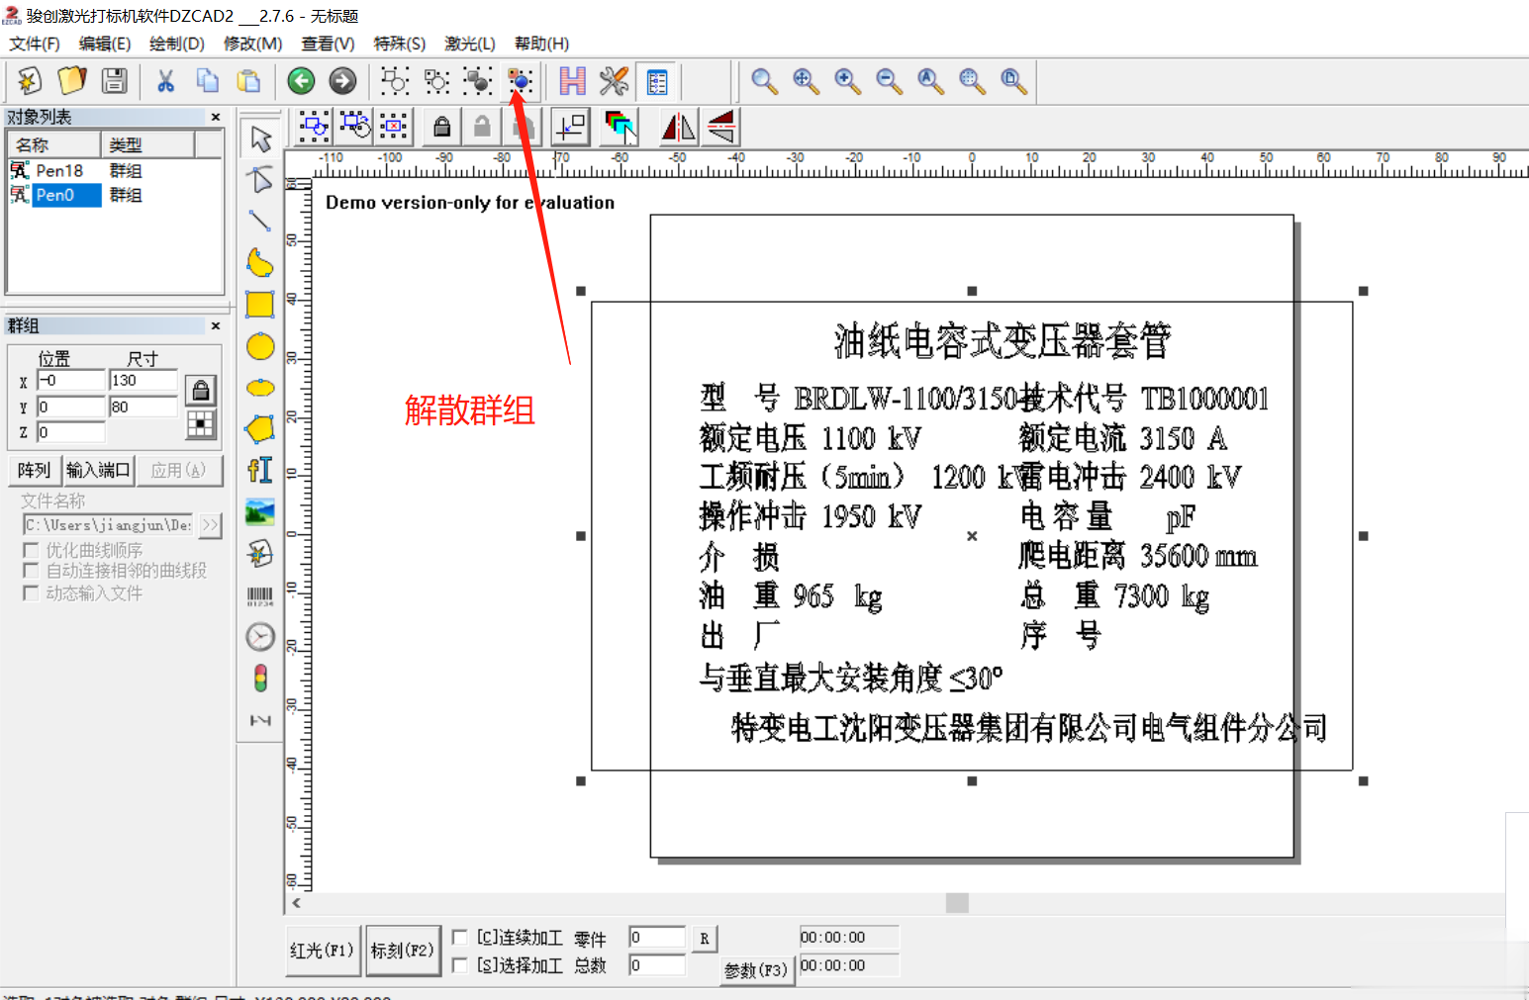Insert a vector file with the icon under the picture icon

pos(260,554)
